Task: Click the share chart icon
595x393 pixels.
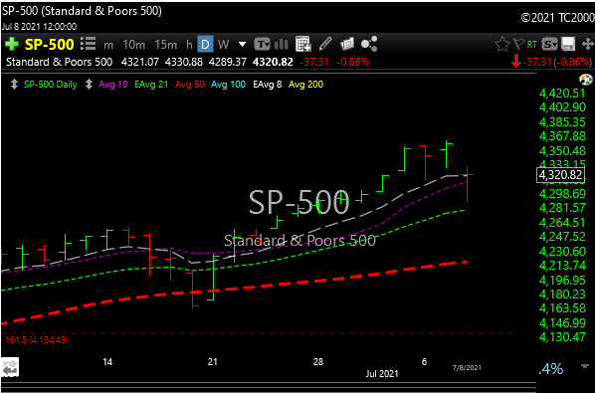Action: (369, 44)
